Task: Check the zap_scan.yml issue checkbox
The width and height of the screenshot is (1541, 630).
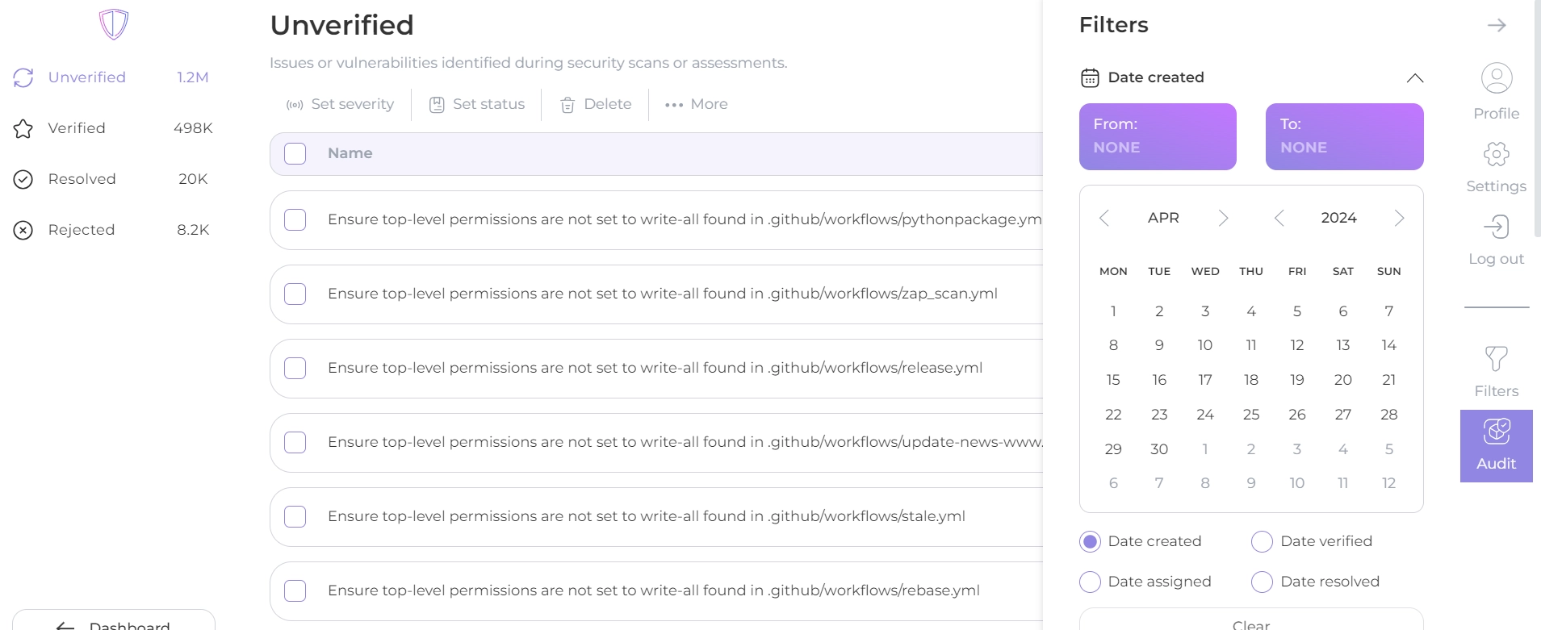Action: point(295,294)
